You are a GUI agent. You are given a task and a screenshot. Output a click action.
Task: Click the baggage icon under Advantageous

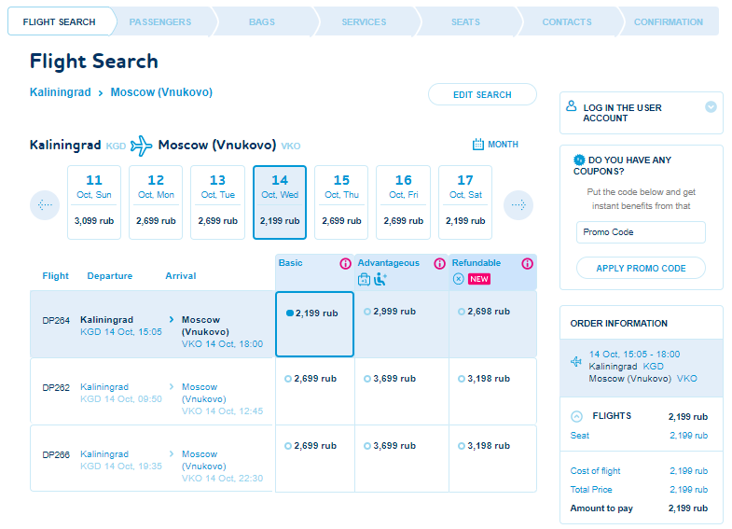pos(364,279)
